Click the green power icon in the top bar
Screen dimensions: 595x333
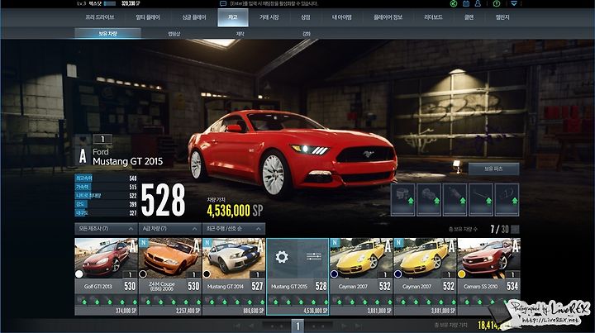(497, 3)
